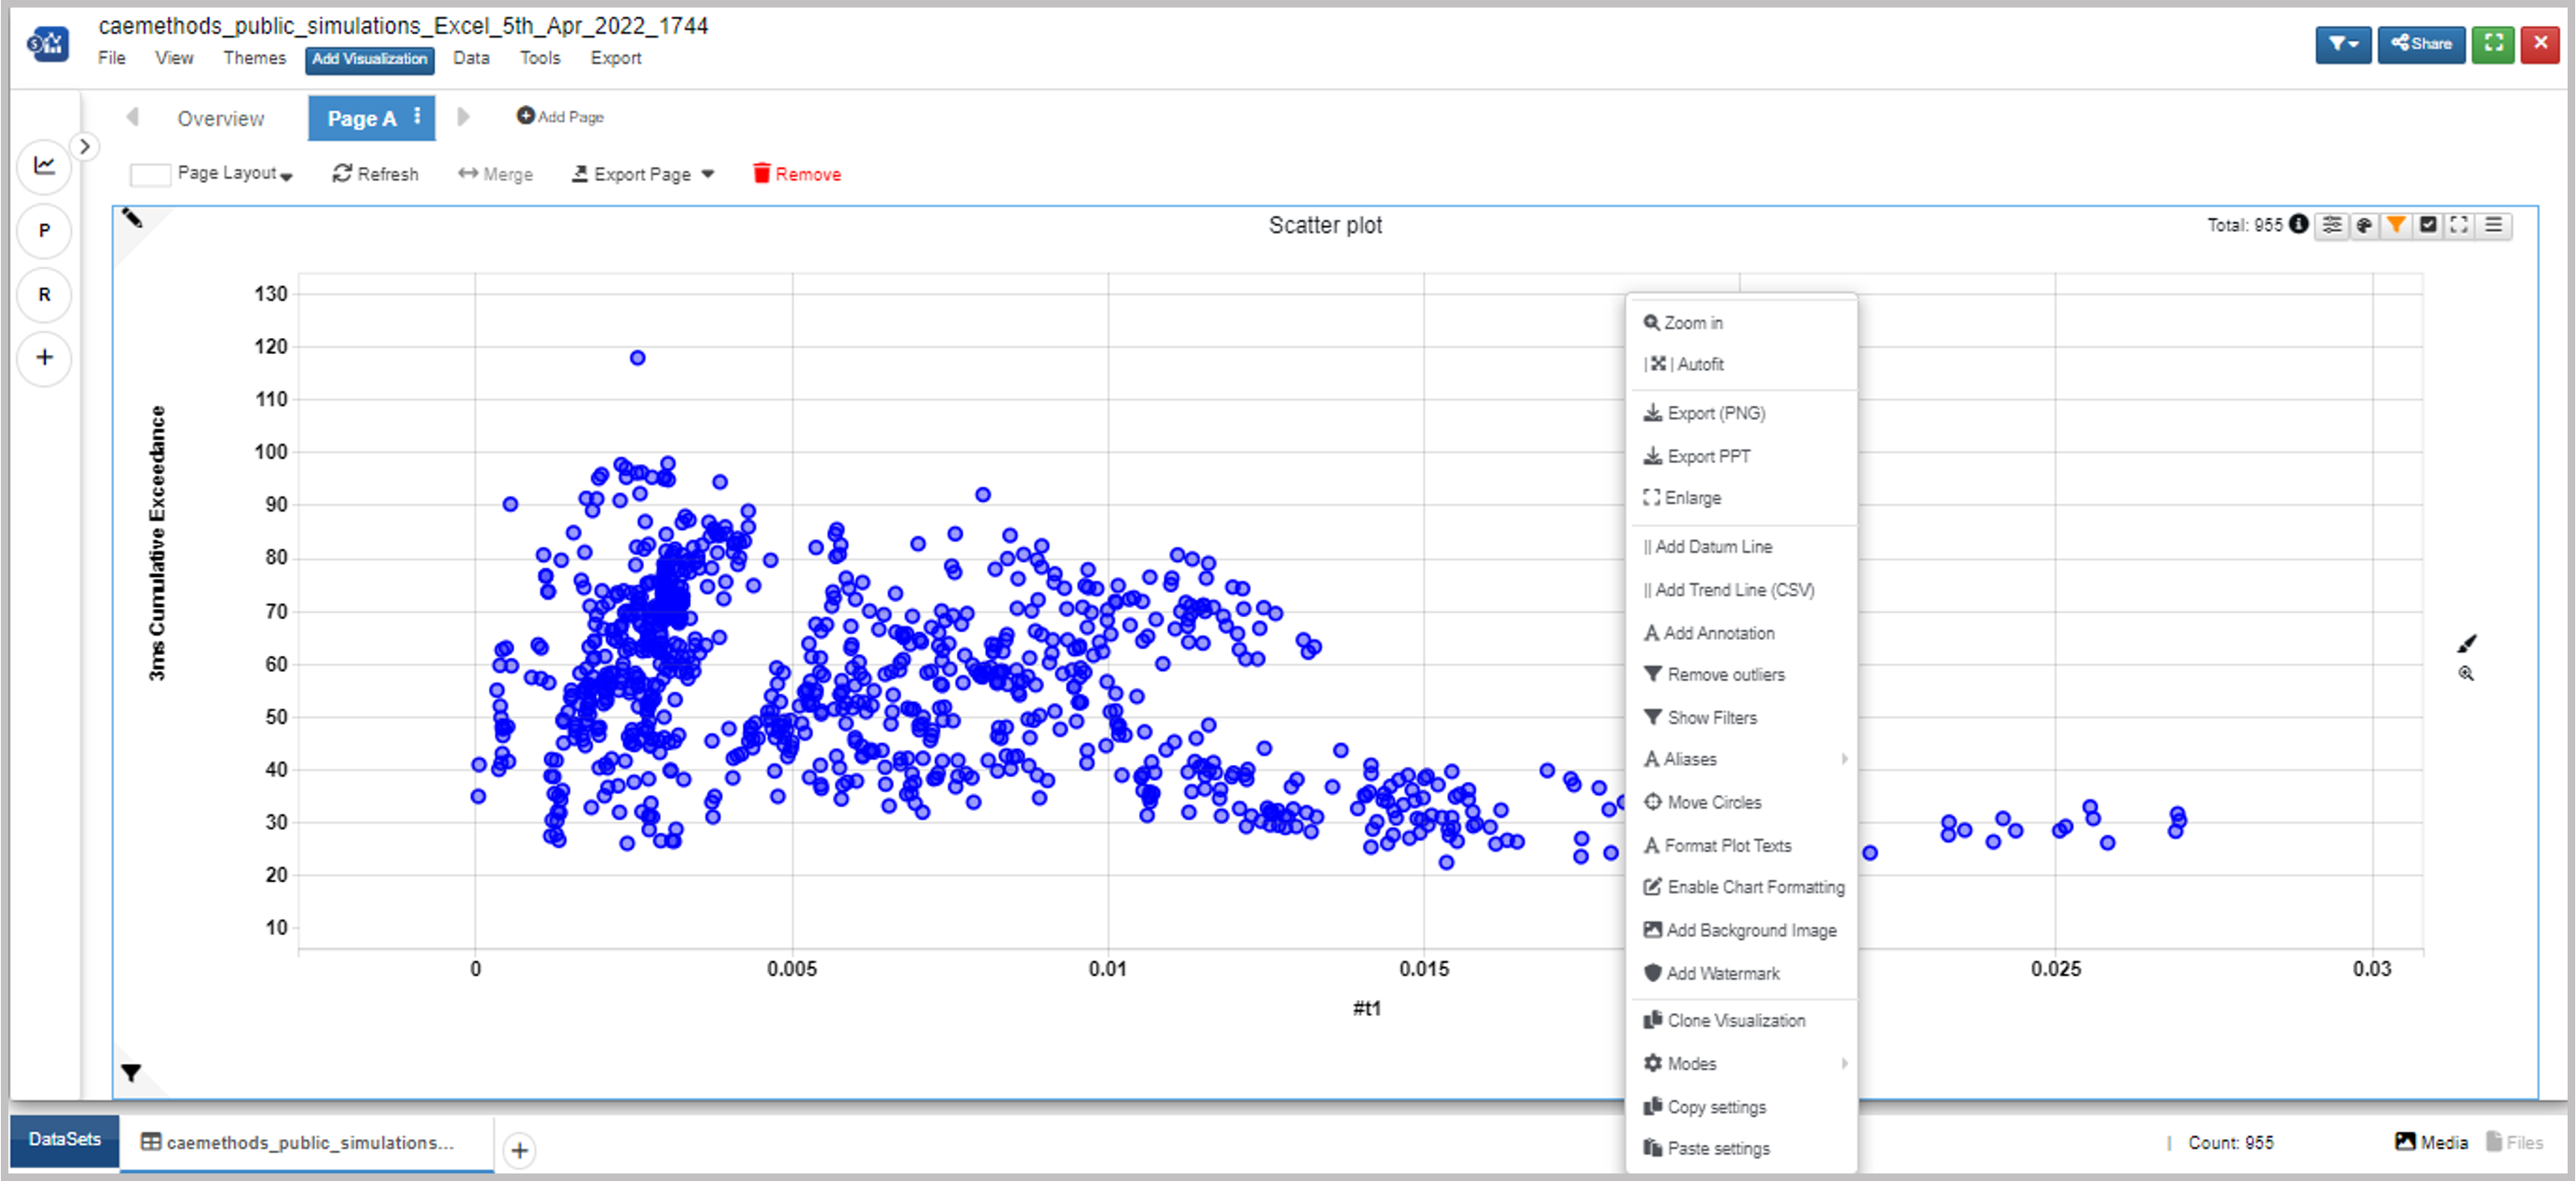
Task: Show info for Total: 955
Action: (2298, 224)
